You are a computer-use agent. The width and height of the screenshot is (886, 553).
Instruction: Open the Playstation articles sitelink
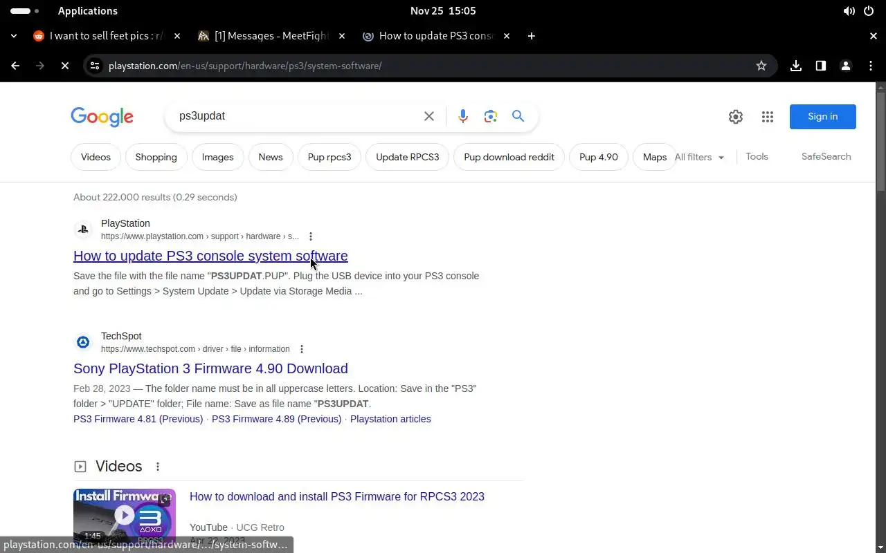[390, 419]
